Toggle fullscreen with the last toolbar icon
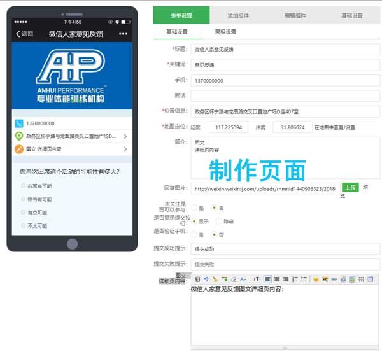Viewport: 382px width, 352px height. coord(371,279)
